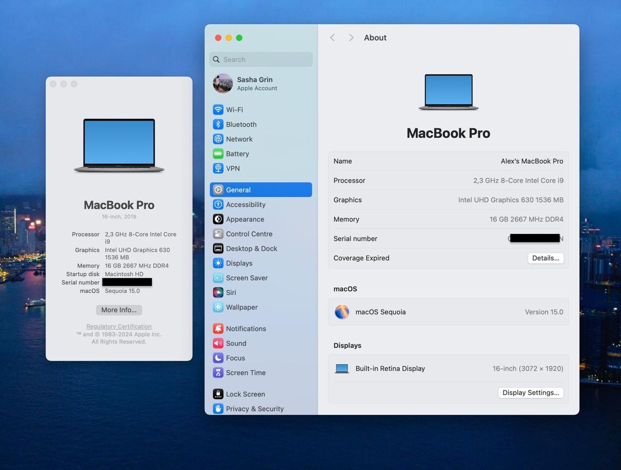Open the Regulatory Certification link
621x470 pixels.
119,327
